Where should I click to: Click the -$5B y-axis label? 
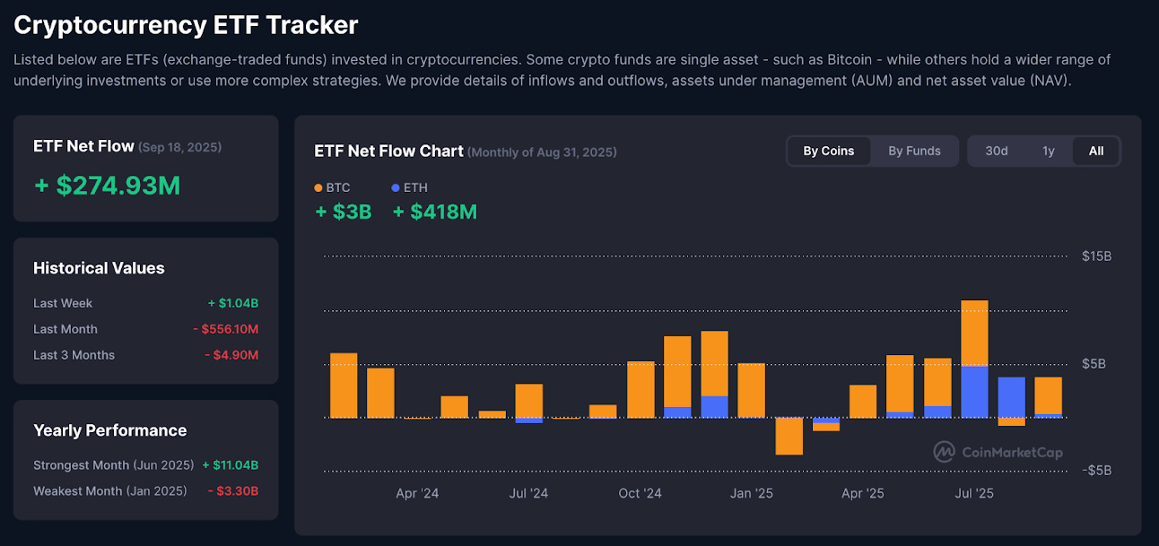[1095, 471]
